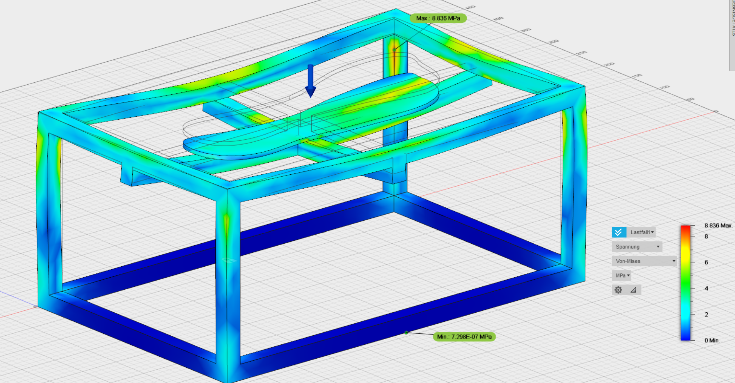Open the Spannung result type dropdown
Screen dimensions: 735x383
(x=637, y=246)
